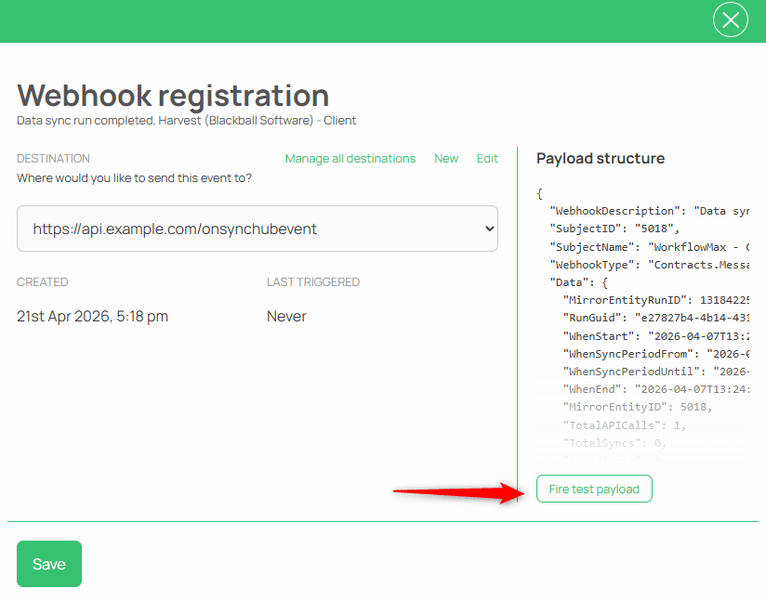The height and width of the screenshot is (601, 766).
Task: Click the Data sync run completed subtitle
Action: (x=186, y=121)
